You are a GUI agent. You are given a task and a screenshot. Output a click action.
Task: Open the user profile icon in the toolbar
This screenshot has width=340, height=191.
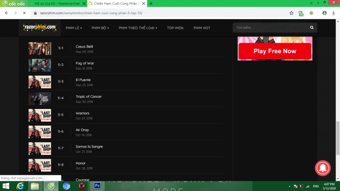coord(324,13)
